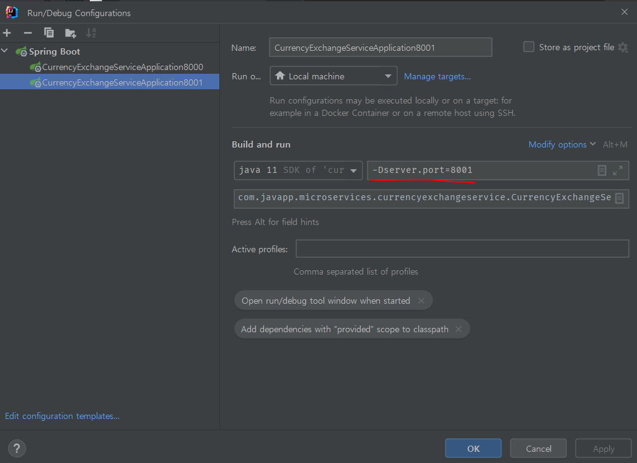
Task: Click the 'Comma separated list of profiles' hint
Action: point(356,271)
